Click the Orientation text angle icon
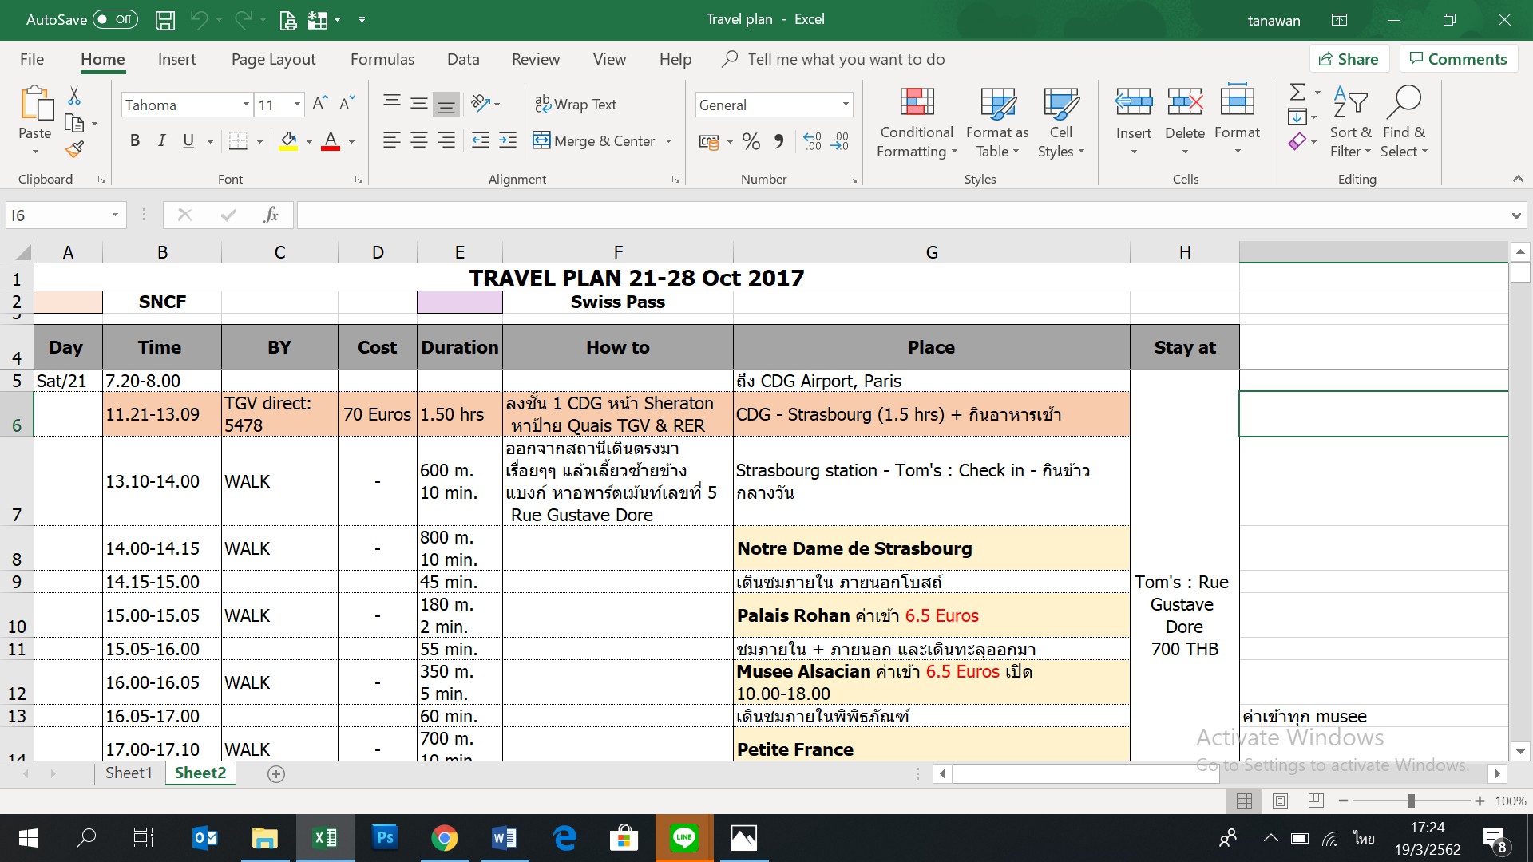 481,103
